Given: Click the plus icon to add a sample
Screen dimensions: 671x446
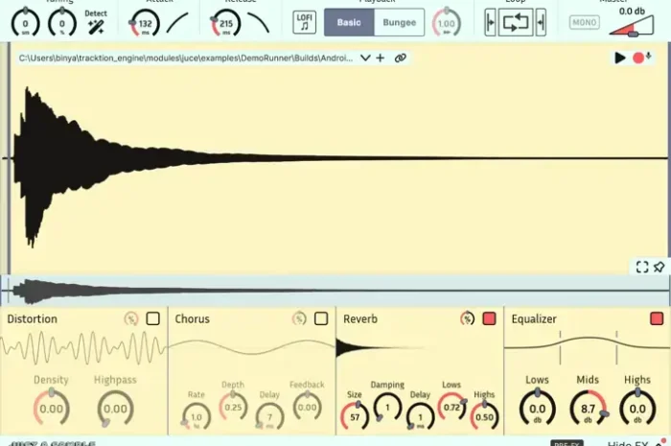Looking at the screenshot, I should point(380,58).
